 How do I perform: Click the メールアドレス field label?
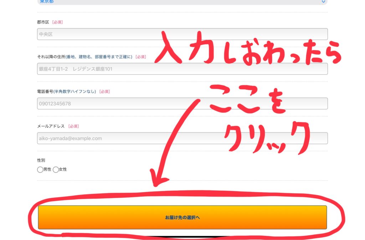tap(51, 126)
